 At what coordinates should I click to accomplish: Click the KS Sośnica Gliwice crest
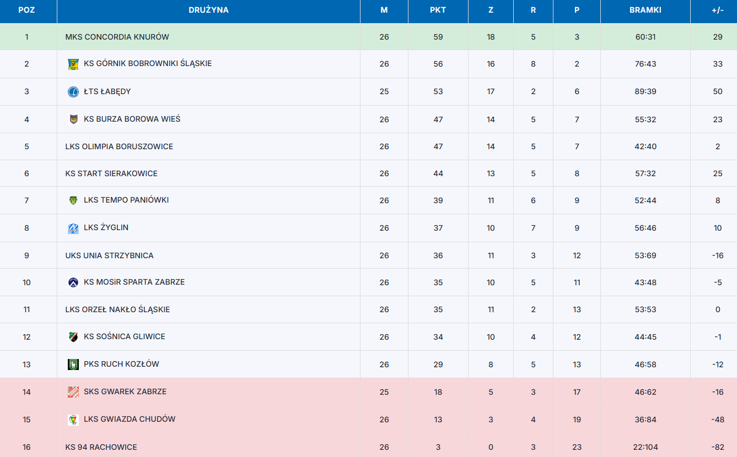pyautogui.click(x=73, y=337)
